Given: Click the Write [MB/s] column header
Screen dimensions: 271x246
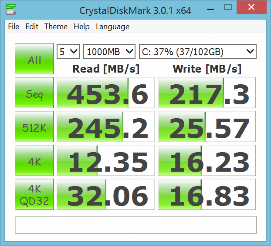Looking at the screenshot, I should pos(207,69).
